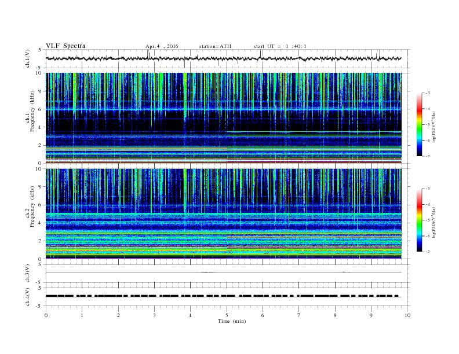Click the 'ch.1(V)' waveform axis label
Image resolution: width=459 pixels, height=354 pixels.
coord(28,58)
